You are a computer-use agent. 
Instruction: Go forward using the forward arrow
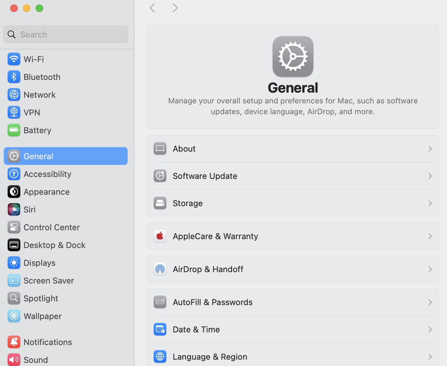(x=175, y=8)
